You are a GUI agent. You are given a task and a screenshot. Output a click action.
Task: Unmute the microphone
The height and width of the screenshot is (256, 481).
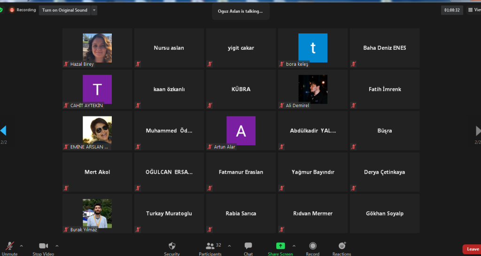(x=9, y=246)
